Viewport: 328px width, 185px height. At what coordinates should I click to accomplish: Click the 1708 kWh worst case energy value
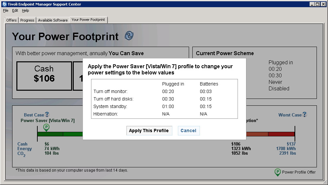click(x=286, y=148)
